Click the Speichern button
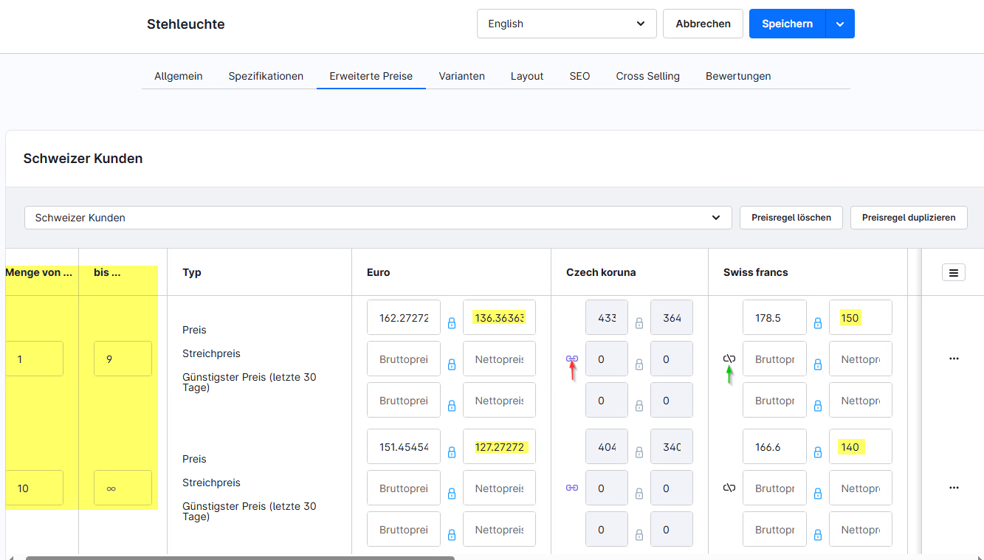984x560 pixels. pyautogui.click(x=788, y=24)
